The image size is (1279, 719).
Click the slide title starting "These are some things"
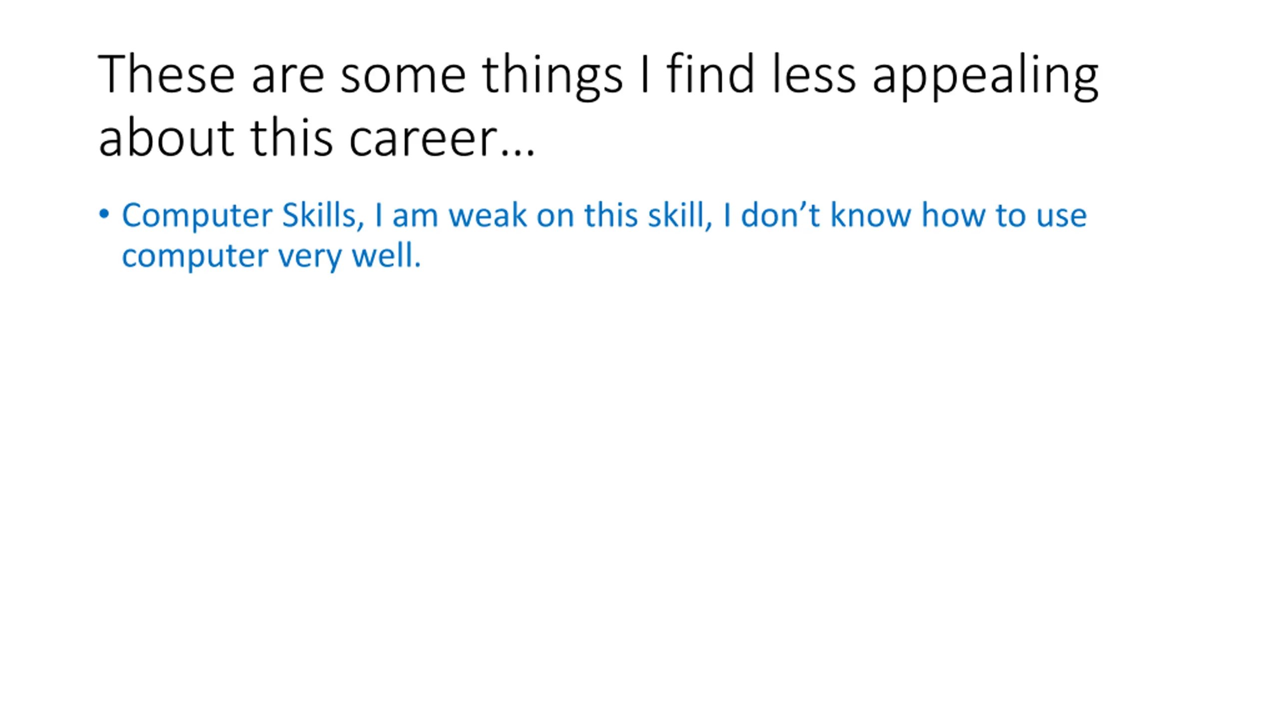[x=598, y=105]
